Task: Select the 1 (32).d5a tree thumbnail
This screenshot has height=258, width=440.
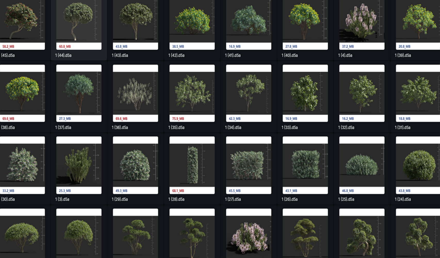Action: point(362,93)
